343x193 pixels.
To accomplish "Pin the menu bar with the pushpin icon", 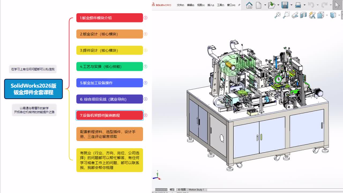I will (239, 5).
